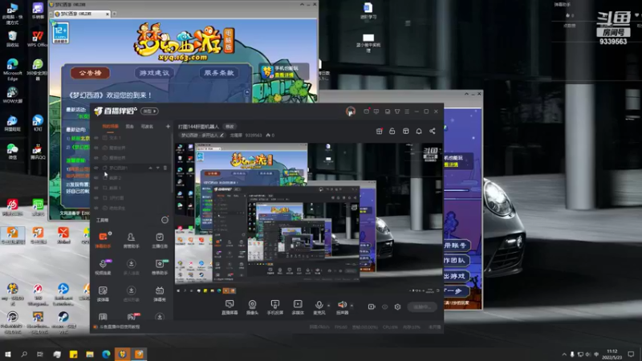The height and width of the screenshot is (361, 642).
Task: Open Edge from the taskbar
Action: [106, 354]
